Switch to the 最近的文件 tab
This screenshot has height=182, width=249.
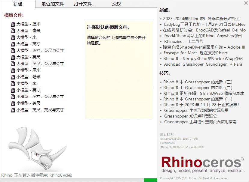point(52,4)
